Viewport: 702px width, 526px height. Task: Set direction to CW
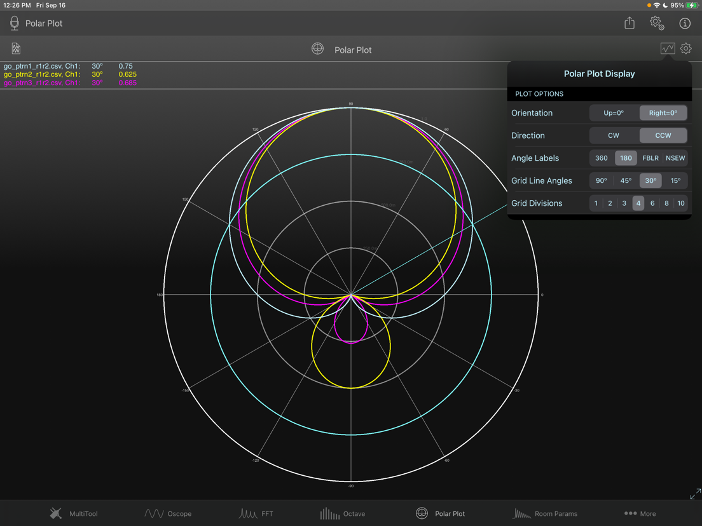click(x=614, y=135)
